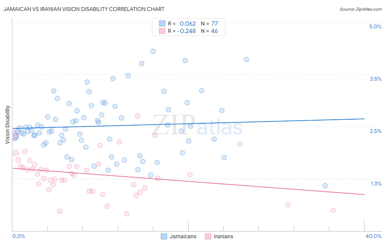Viewport: 385px width, 244px height.
Task: Click the 0.0% x-axis label
Action: pos(19,236)
